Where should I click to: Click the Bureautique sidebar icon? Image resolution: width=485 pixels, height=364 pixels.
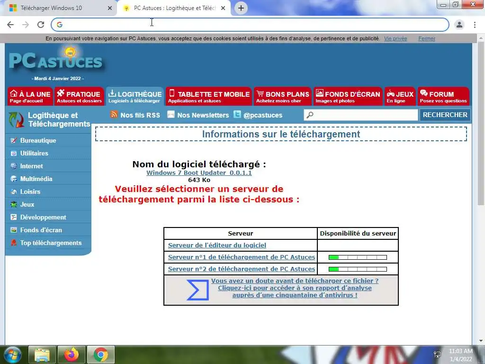pos(14,140)
